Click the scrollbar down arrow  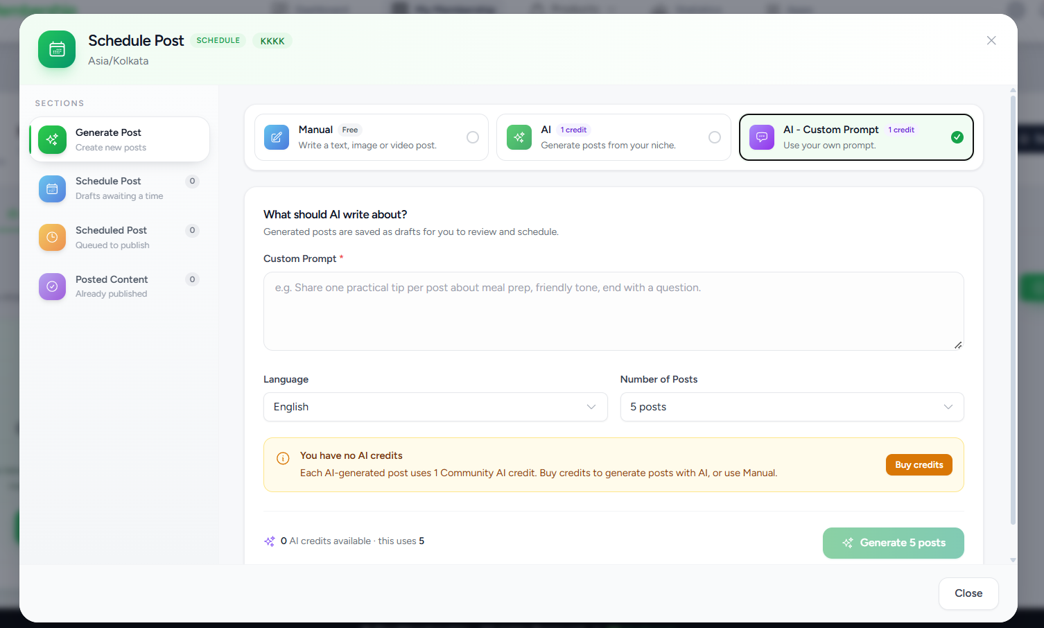point(1013,560)
